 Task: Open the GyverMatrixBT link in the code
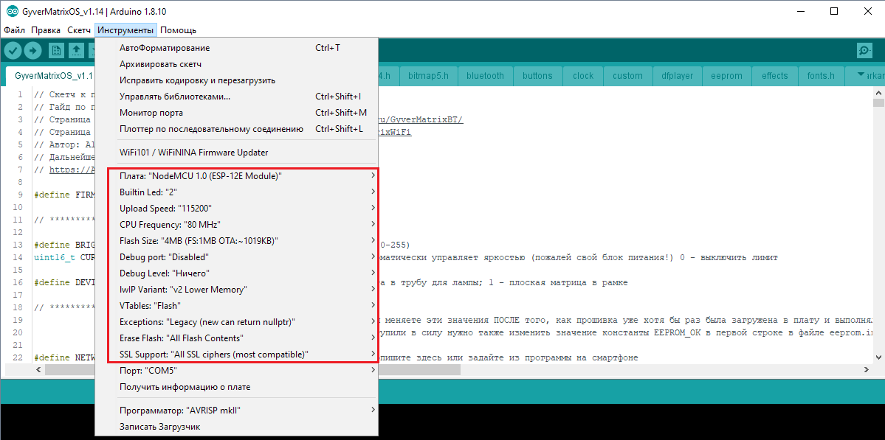(x=421, y=119)
